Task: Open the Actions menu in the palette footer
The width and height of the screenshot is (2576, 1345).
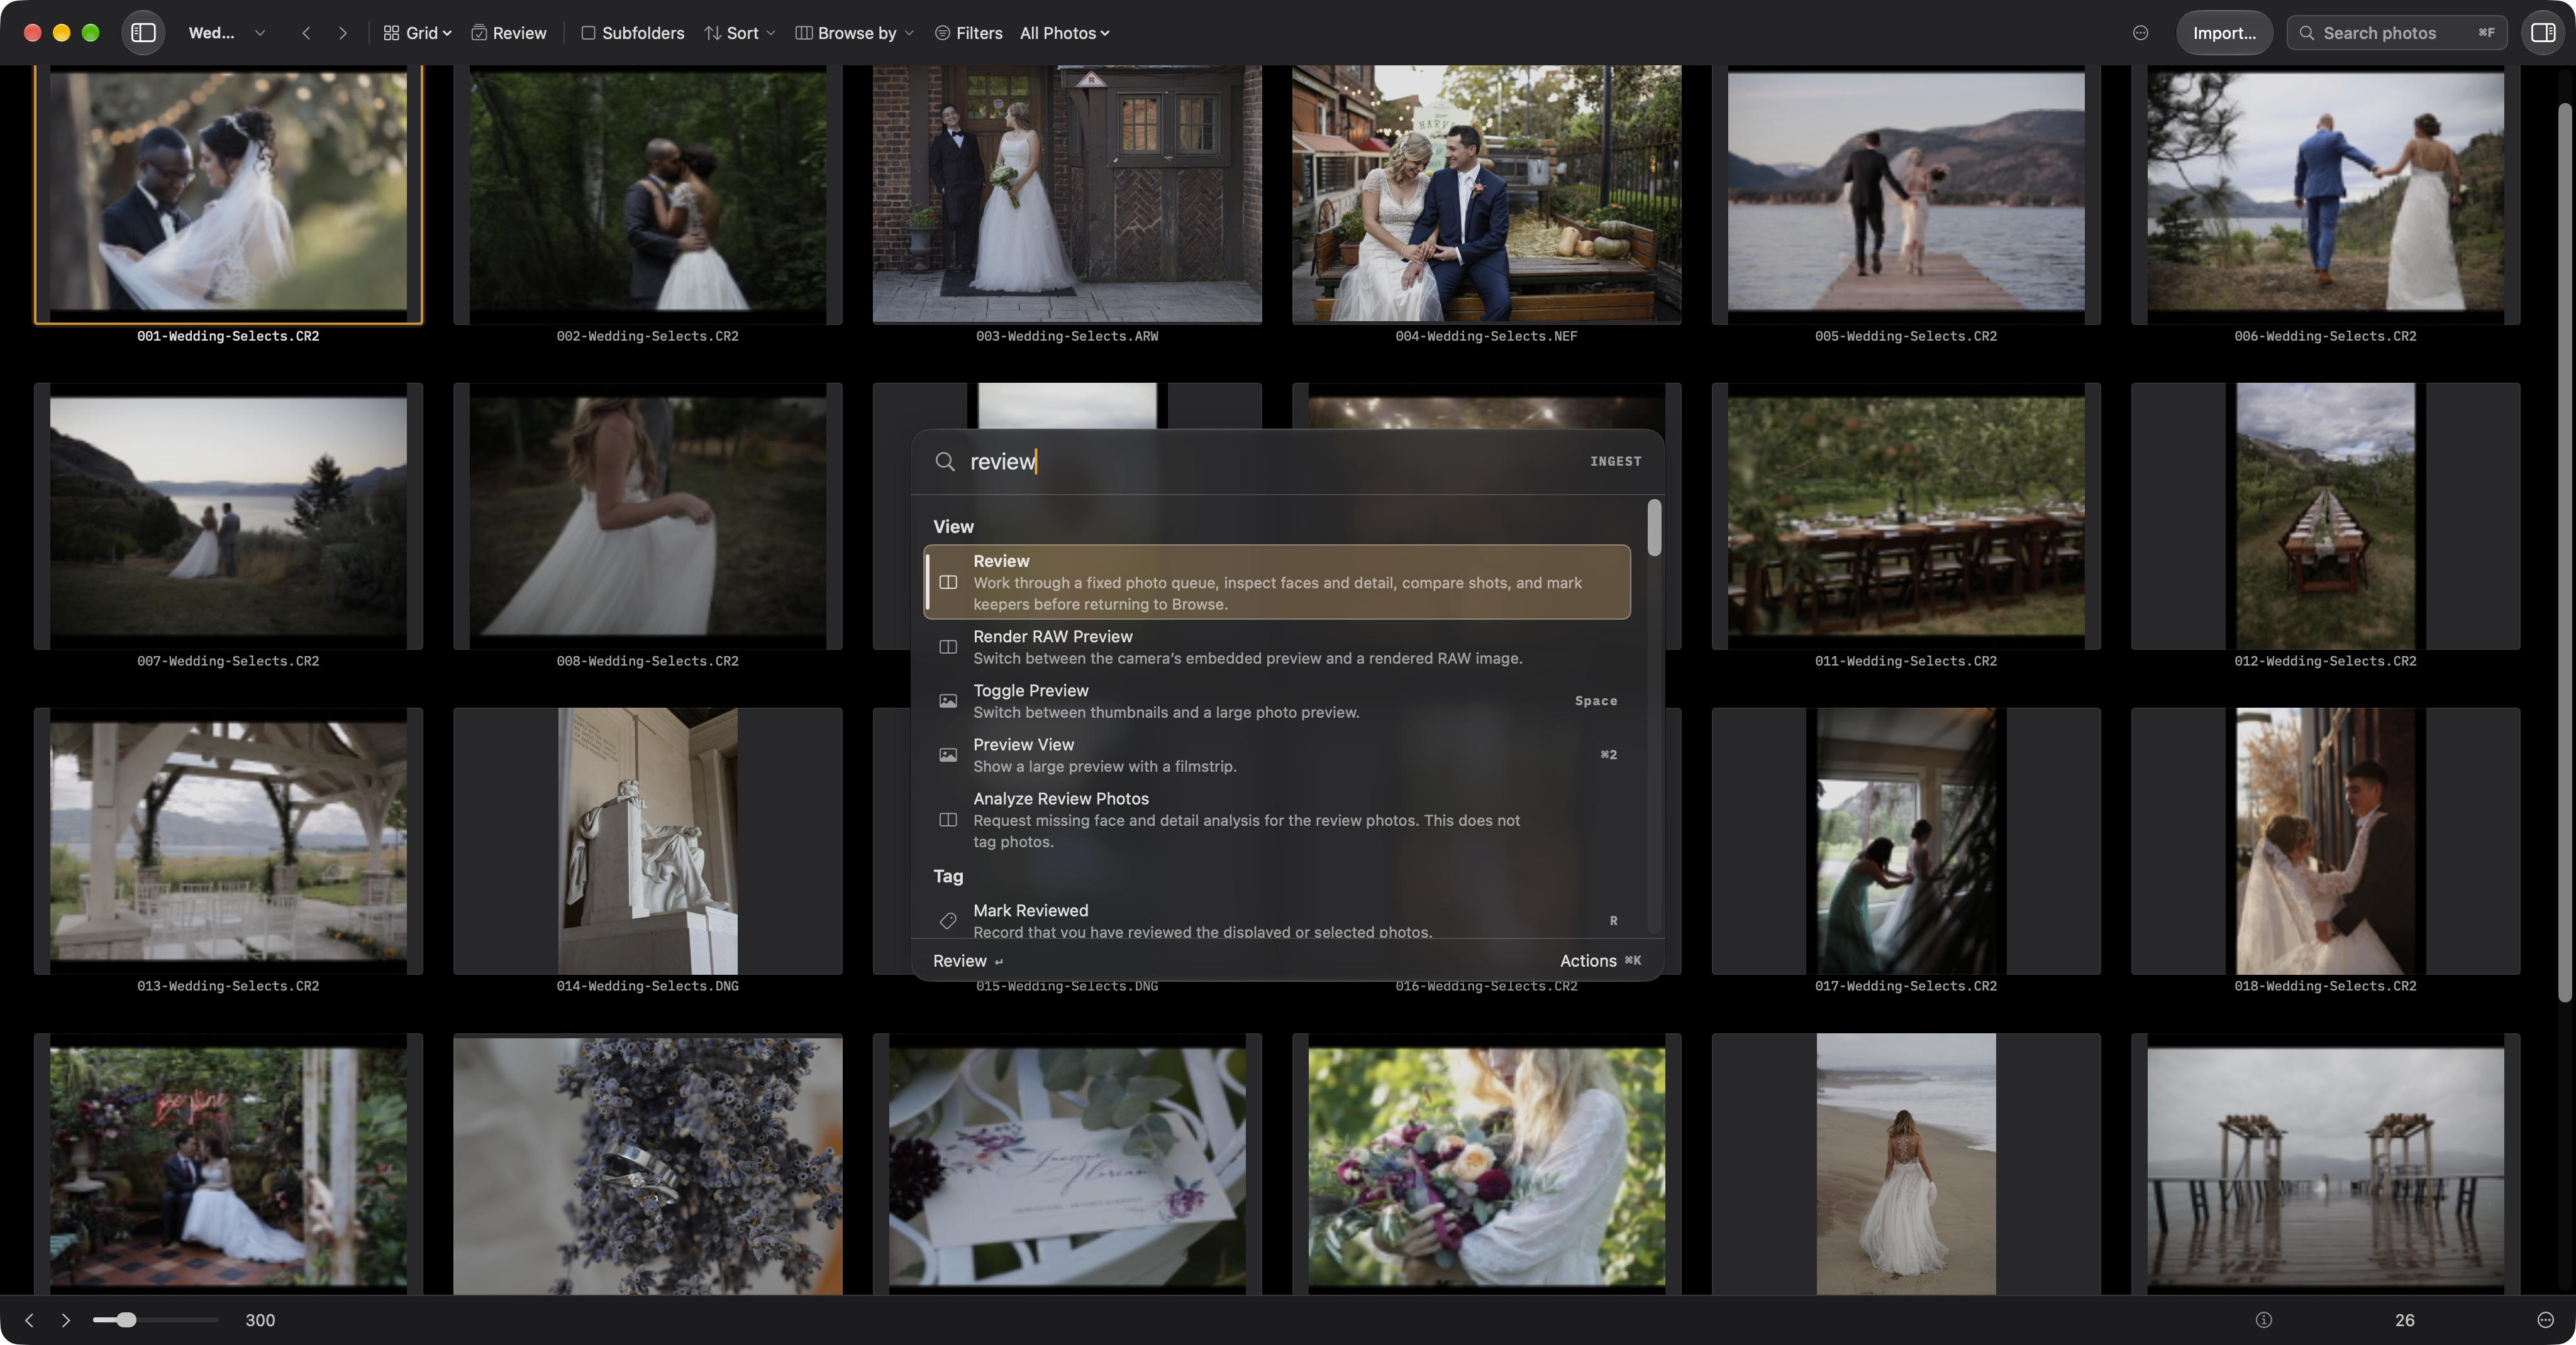Action: (x=1600, y=960)
